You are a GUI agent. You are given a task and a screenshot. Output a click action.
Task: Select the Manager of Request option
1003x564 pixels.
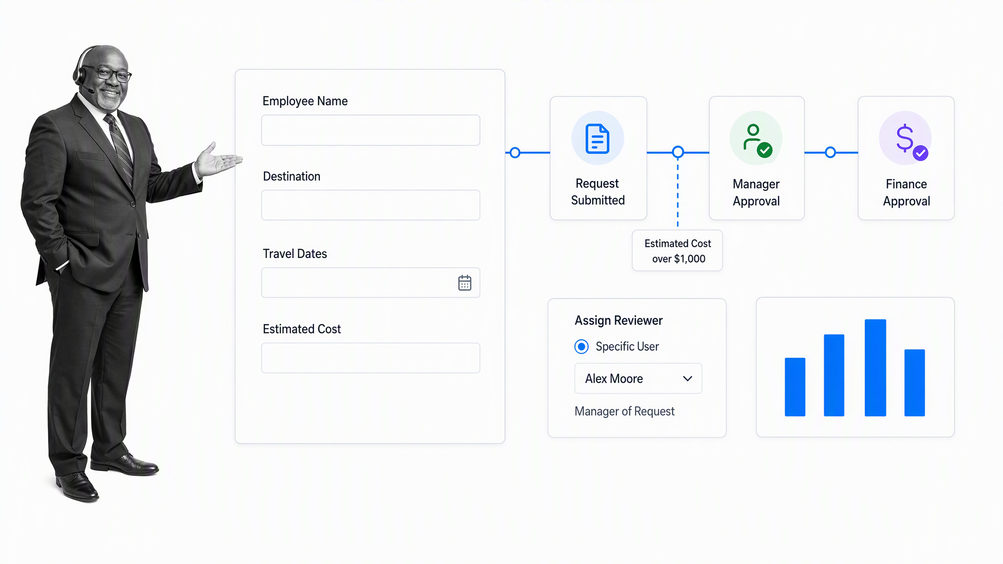624,411
